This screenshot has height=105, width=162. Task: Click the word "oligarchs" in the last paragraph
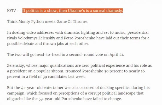(x=16, y=98)
